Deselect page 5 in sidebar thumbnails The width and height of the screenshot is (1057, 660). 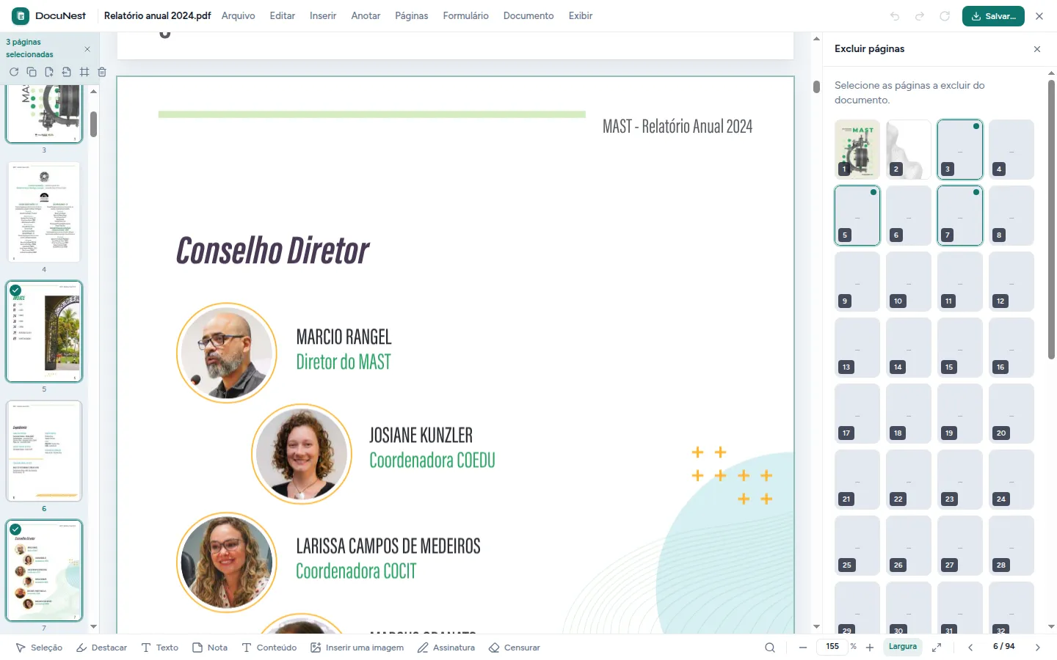tap(44, 331)
